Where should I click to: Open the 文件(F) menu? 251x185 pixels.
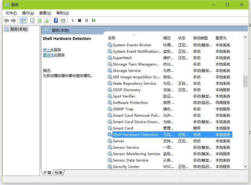point(11,13)
